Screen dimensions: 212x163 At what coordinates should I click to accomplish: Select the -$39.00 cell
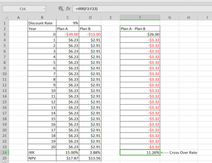68,34
